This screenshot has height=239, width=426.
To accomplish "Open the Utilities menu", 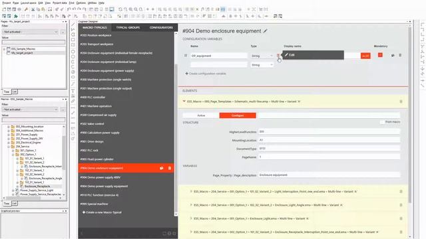I will pyautogui.click(x=92, y=3).
